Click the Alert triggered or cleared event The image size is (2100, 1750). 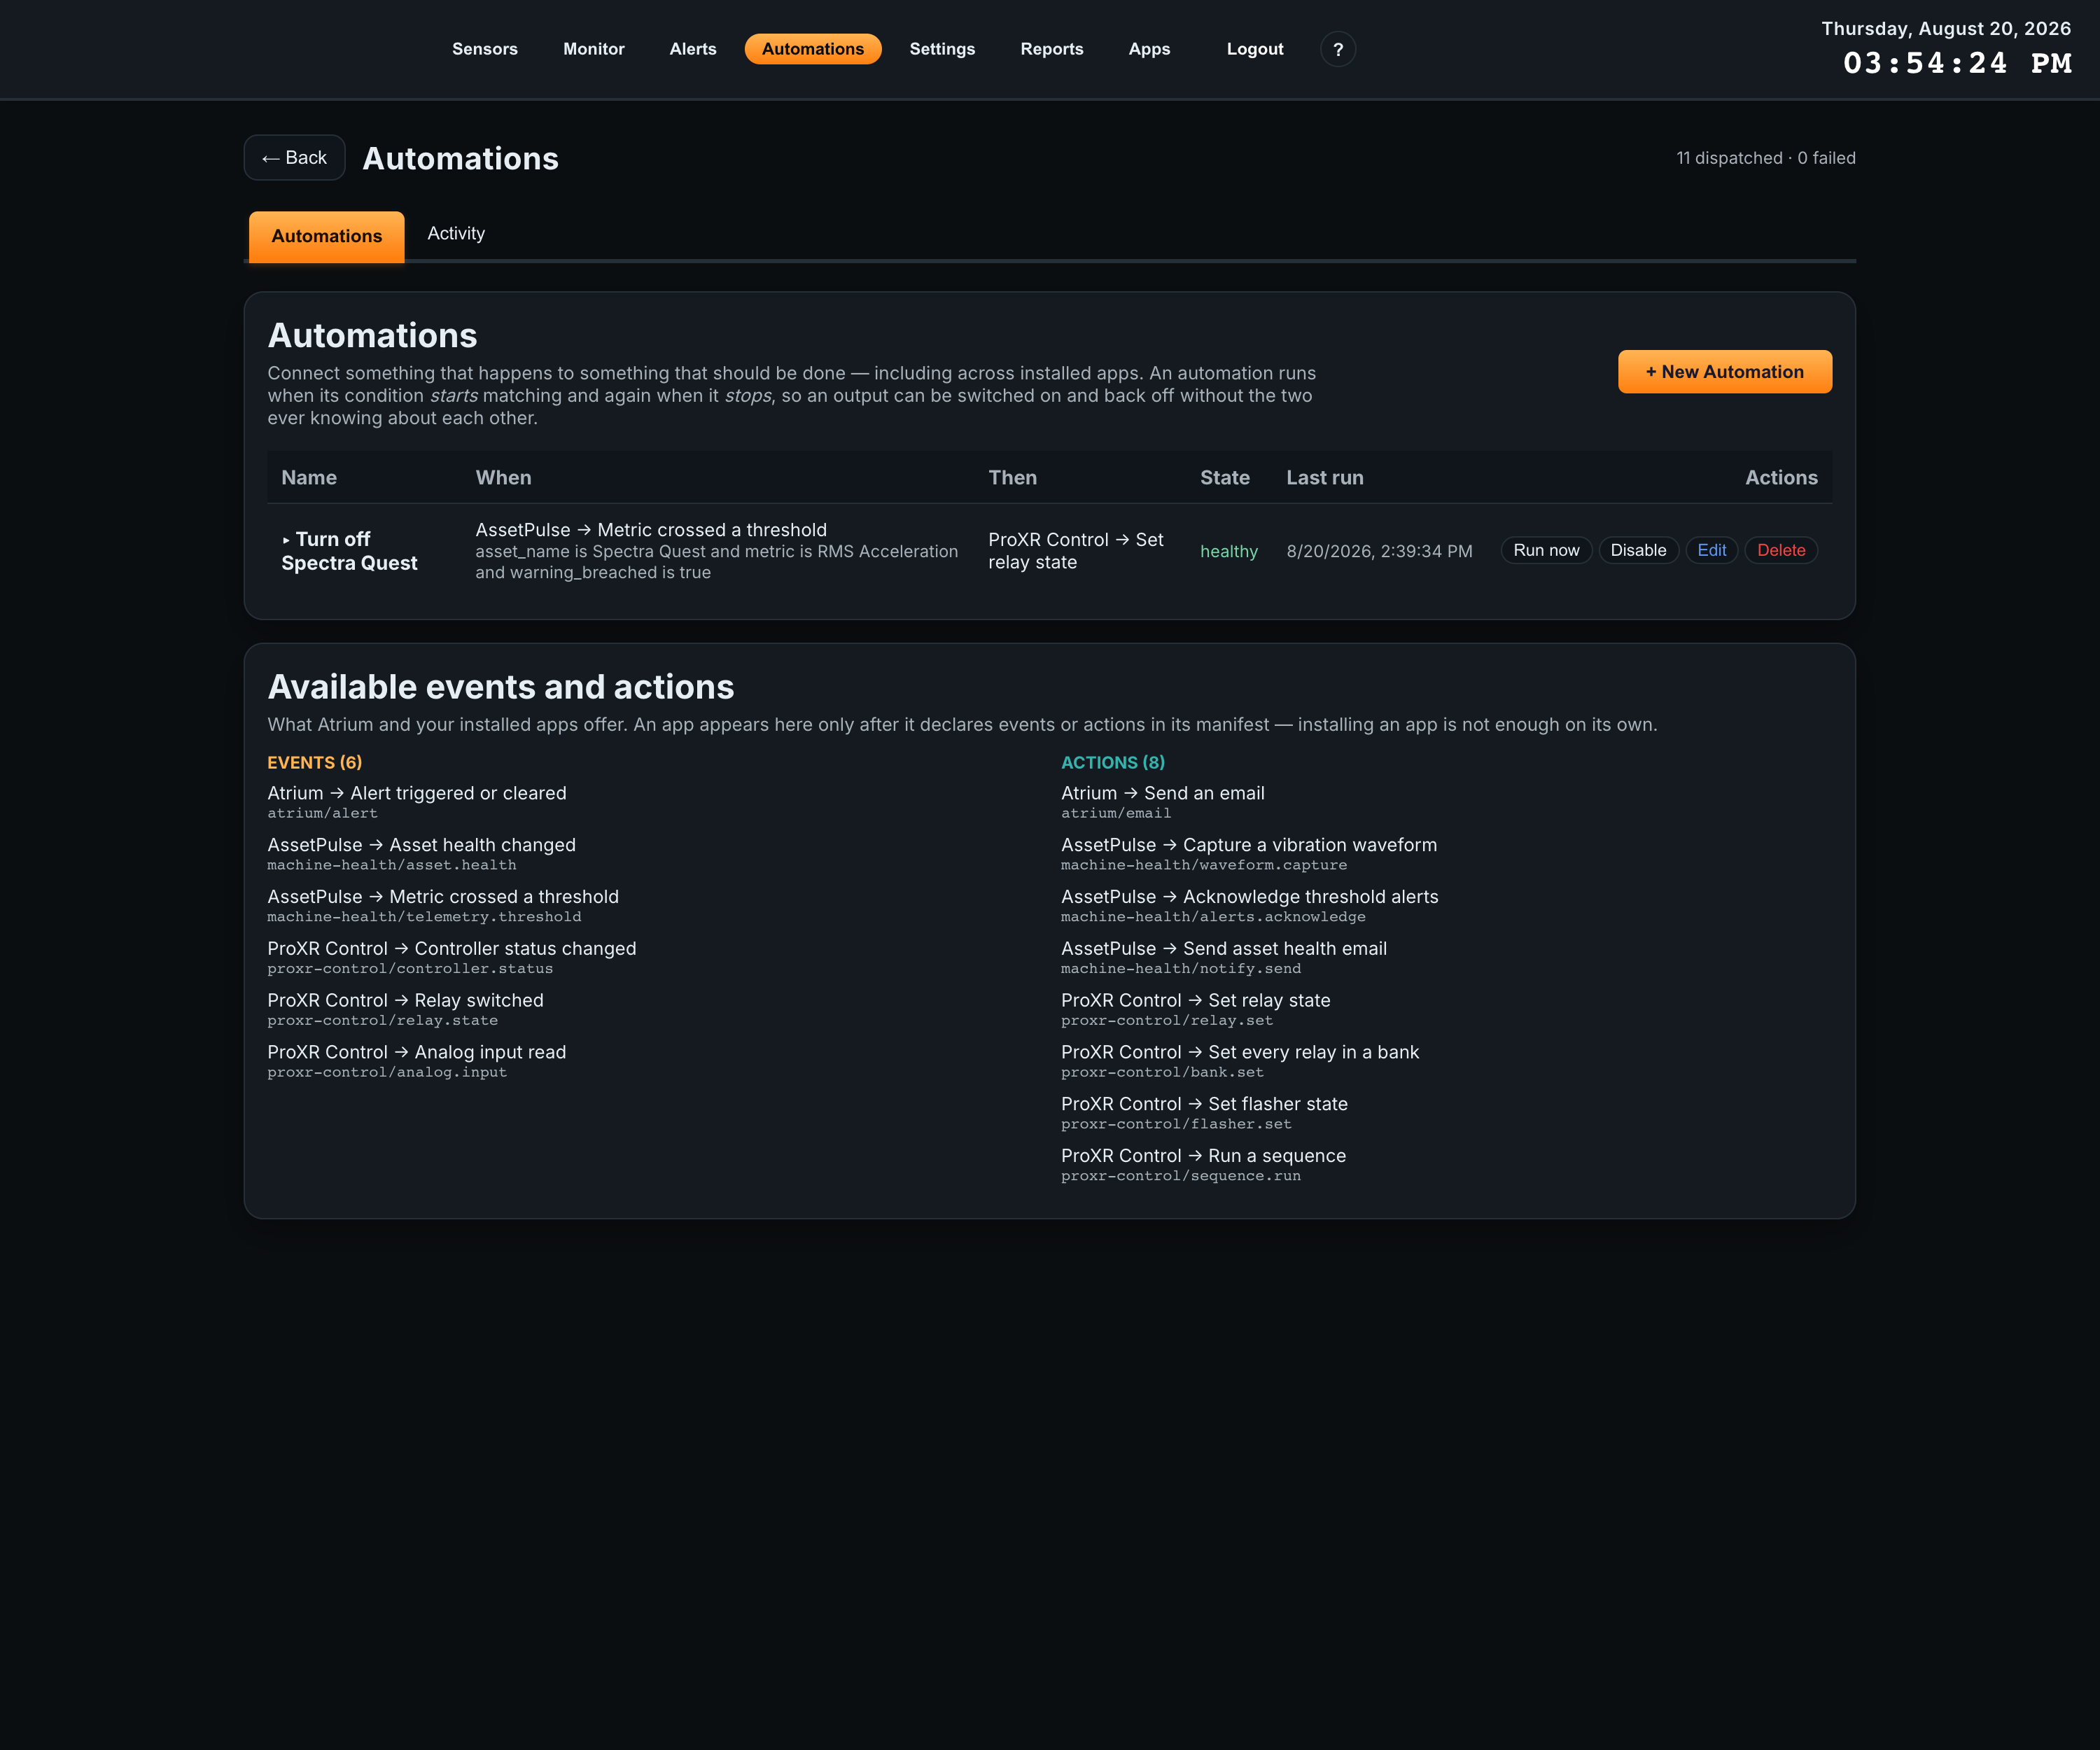(x=417, y=793)
